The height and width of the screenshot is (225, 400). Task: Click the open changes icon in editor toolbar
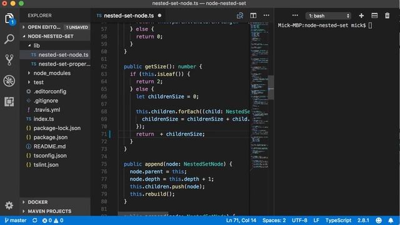point(240,16)
